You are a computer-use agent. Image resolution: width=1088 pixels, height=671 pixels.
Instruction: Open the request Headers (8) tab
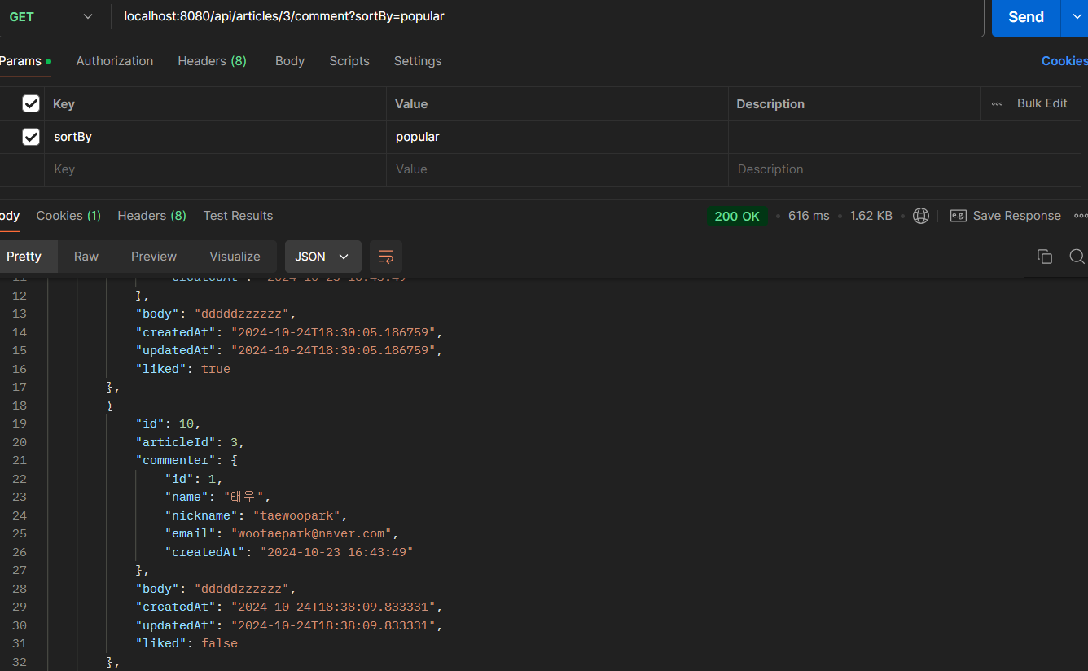coord(213,61)
